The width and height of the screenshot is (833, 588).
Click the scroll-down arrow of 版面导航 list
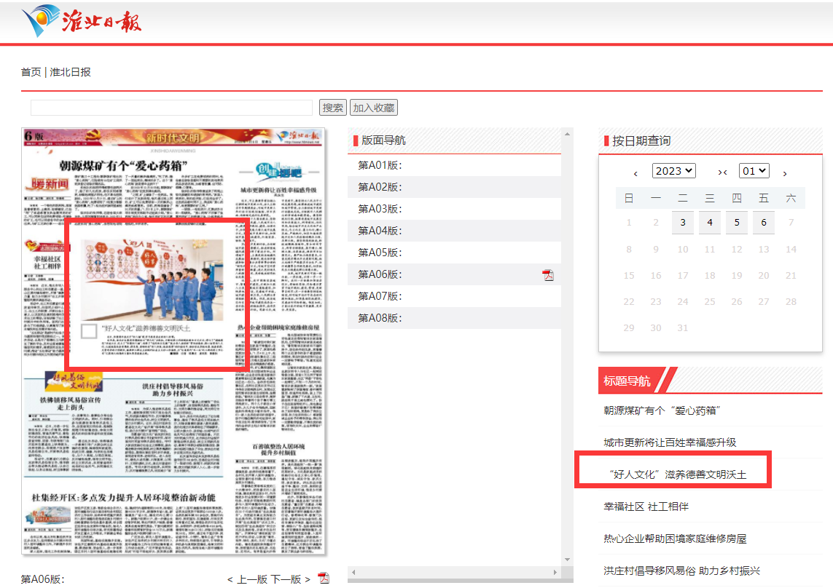click(x=568, y=558)
